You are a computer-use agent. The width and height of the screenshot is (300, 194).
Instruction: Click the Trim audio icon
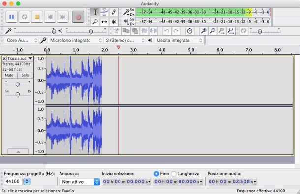click(x=144, y=31)
